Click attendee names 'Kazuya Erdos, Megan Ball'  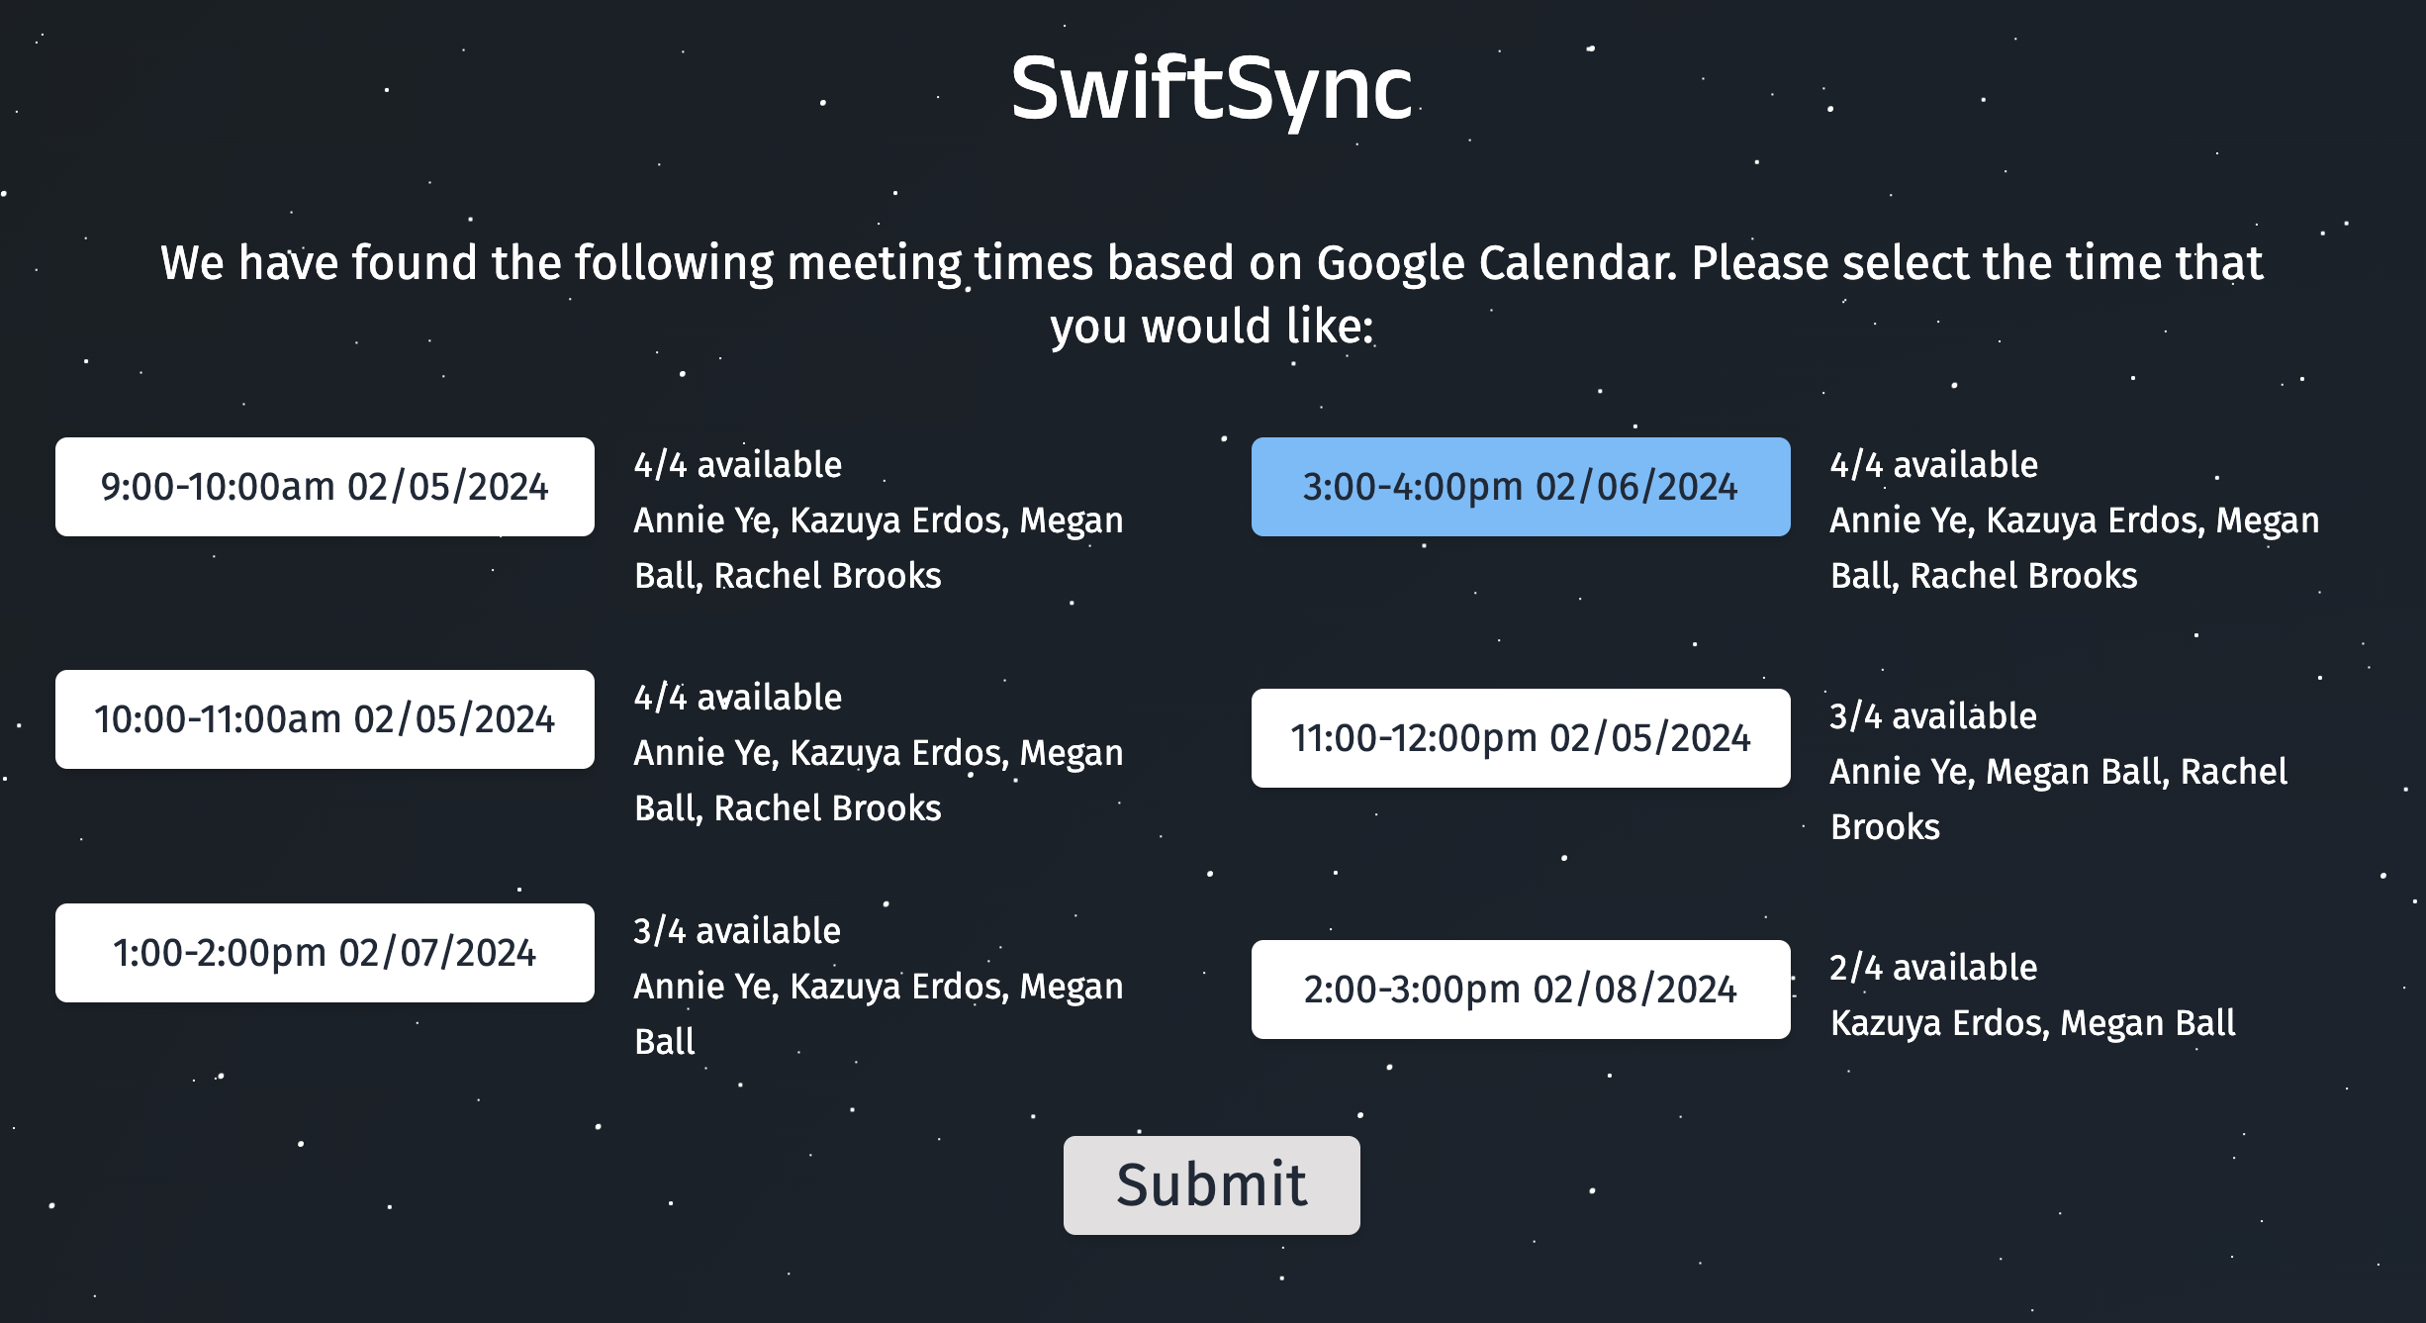pyautogui.click(x=2032, y=1023)
